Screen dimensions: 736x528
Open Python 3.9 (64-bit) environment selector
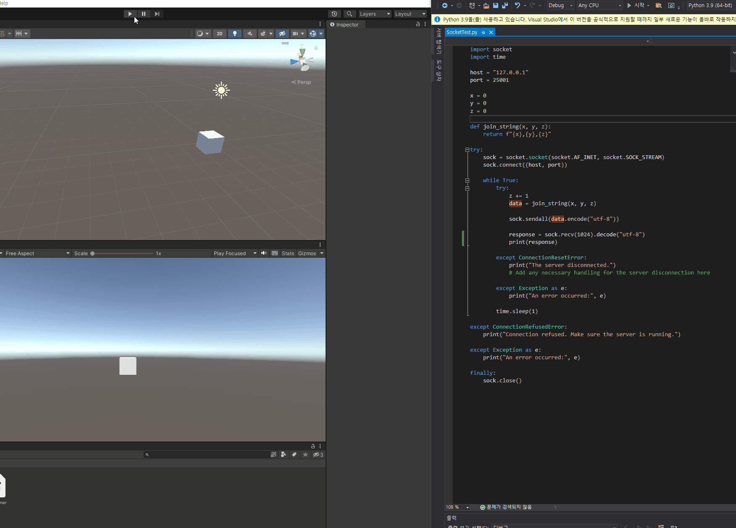711,5
